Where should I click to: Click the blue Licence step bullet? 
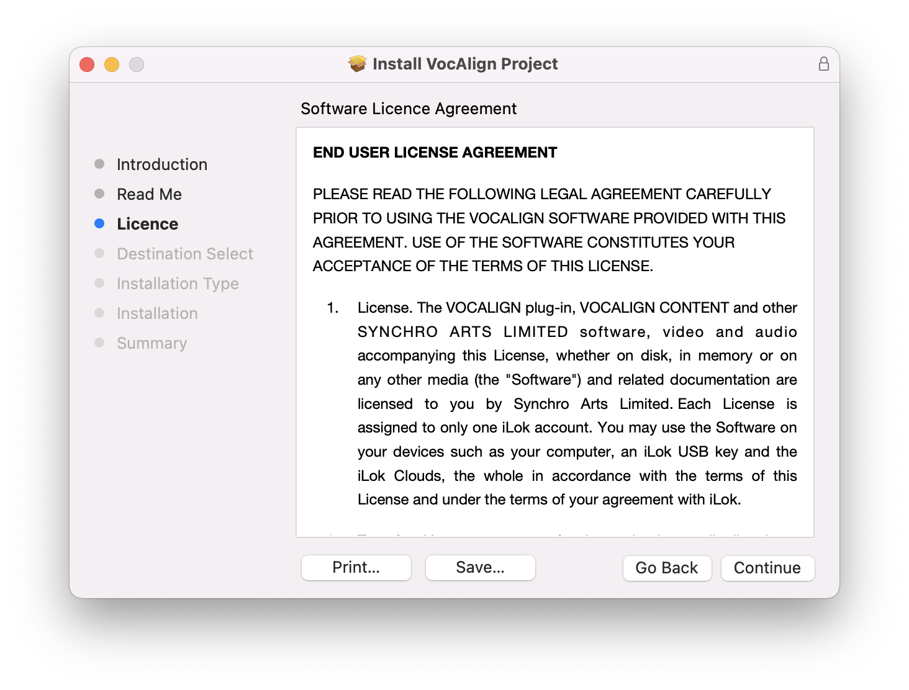(x=99, y=223)
